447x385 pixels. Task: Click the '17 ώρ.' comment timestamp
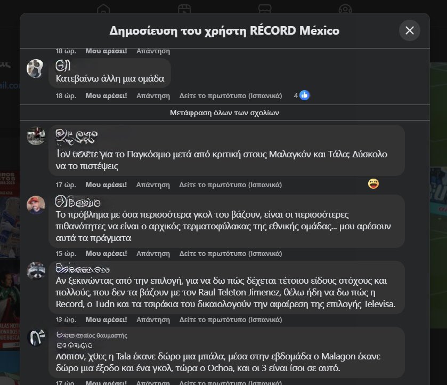point(66,185)
